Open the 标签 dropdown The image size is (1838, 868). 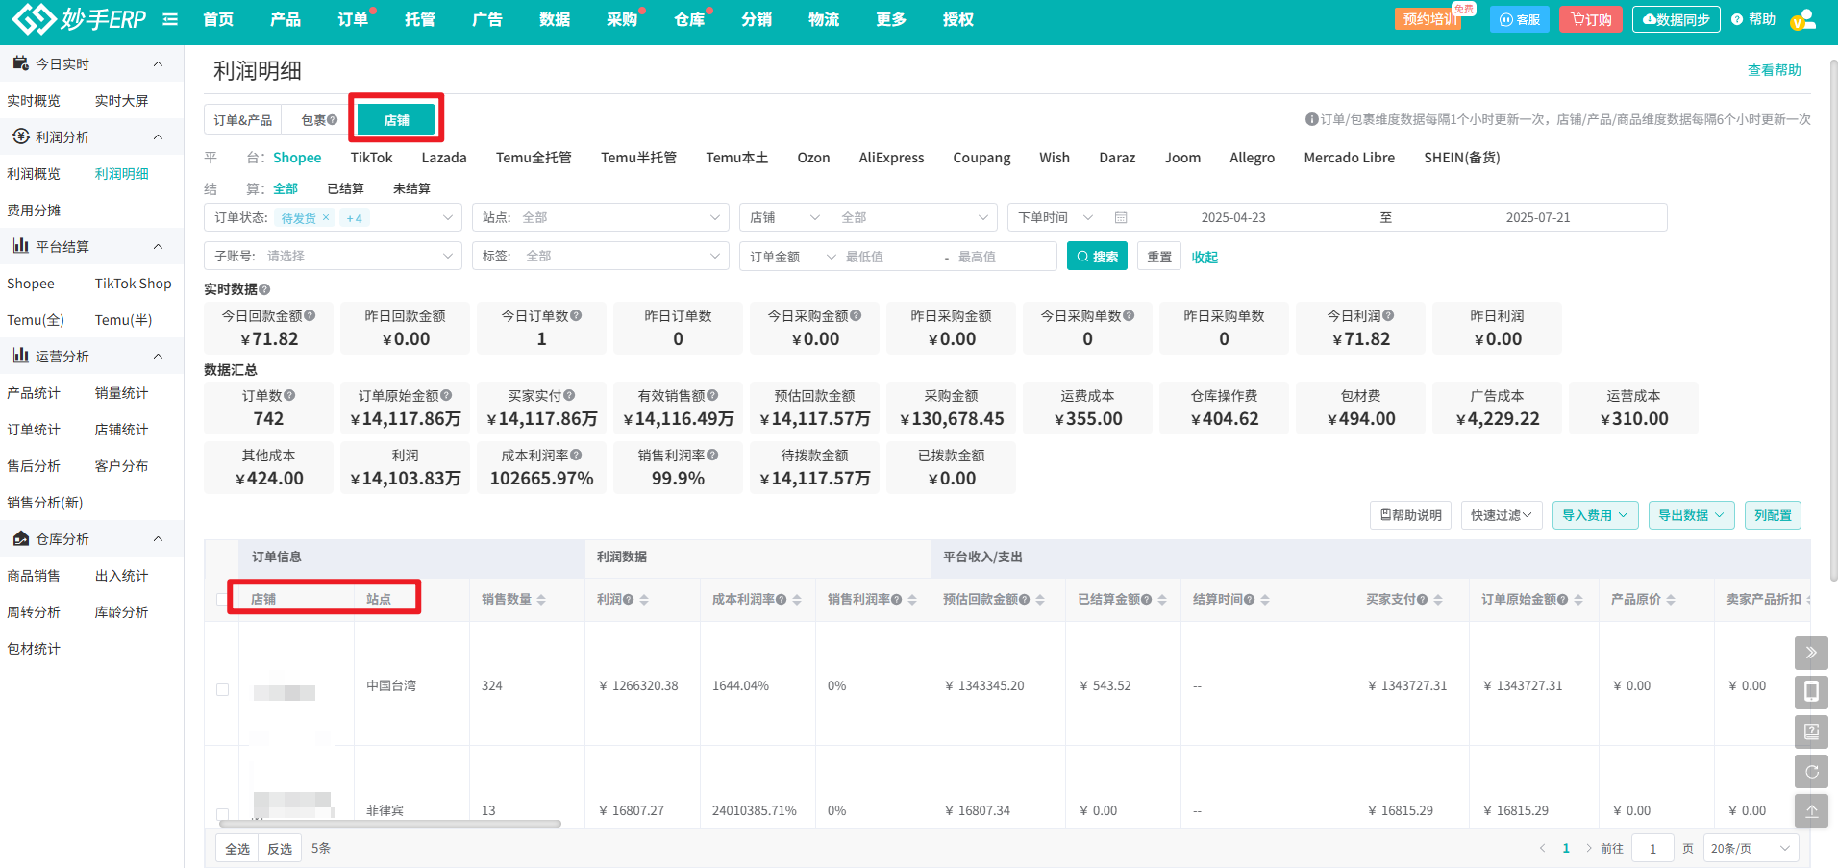point(601,257)
